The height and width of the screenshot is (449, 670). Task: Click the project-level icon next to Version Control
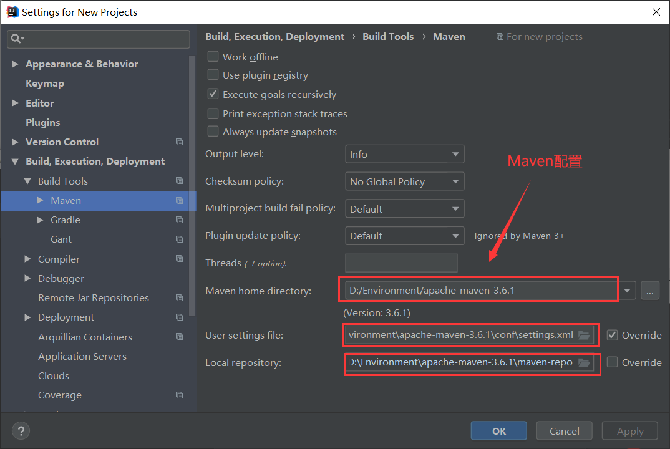pos(180,142)
